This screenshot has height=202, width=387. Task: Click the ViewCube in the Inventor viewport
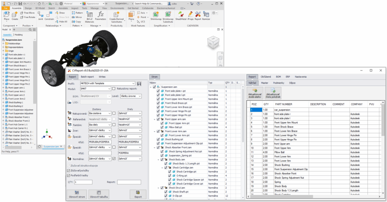coord(213,43)
